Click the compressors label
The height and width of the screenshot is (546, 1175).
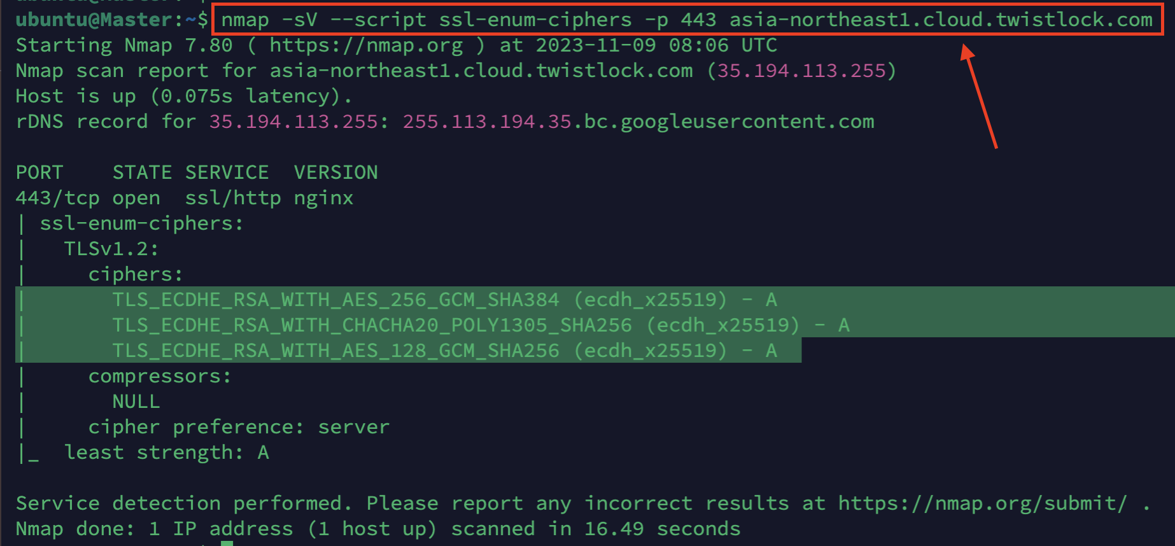[159, 376]
